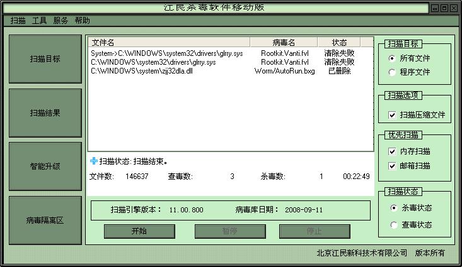Click the 已删除 status cell
The width and height of the screenshot is (462, 267).
tap(340, 71)
